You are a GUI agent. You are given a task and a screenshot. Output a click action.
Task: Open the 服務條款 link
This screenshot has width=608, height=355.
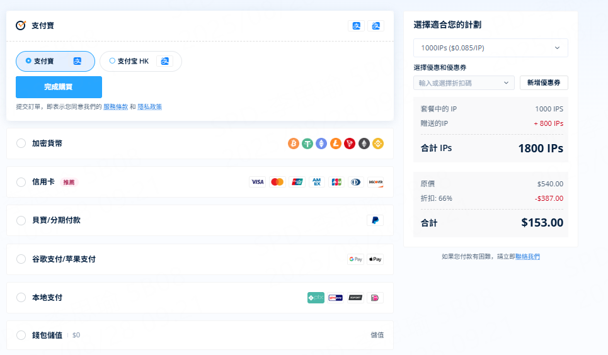[115, 107]
